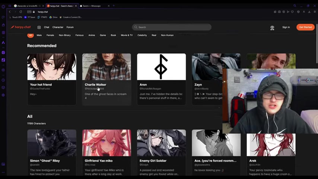Open the YTMP3 bookmark
The width and height of the screenshot is (318, 179).
coord(42,17)
